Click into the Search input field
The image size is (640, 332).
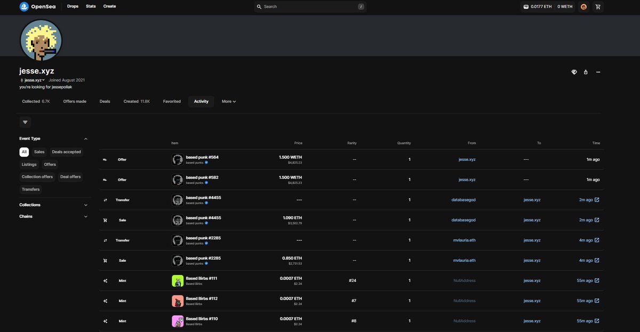coord(310,7)
